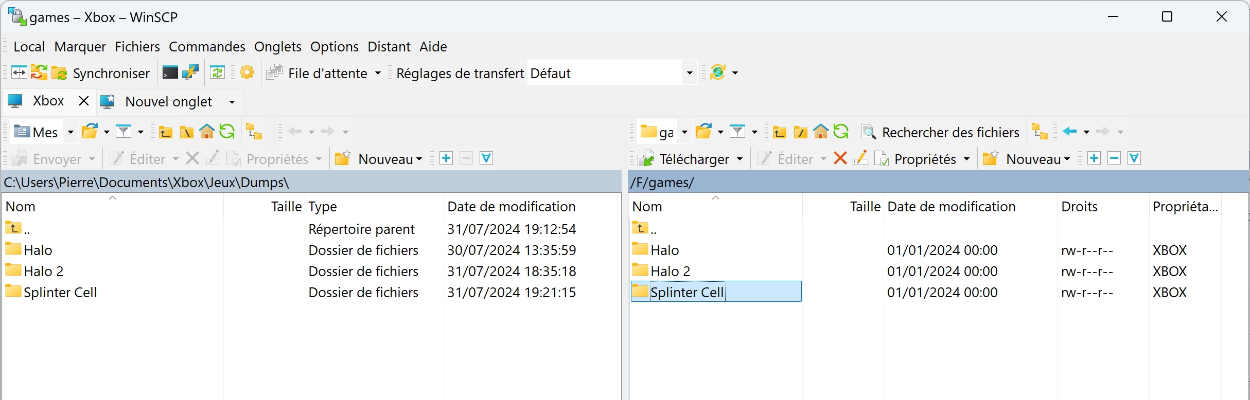This screenshot has height=400, width=1250.
Task: Click local select files plus icon
Action: tap(446, 158)
